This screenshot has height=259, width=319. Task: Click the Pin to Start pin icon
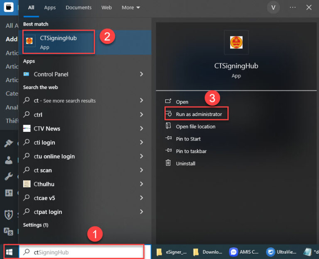(169, 138)
